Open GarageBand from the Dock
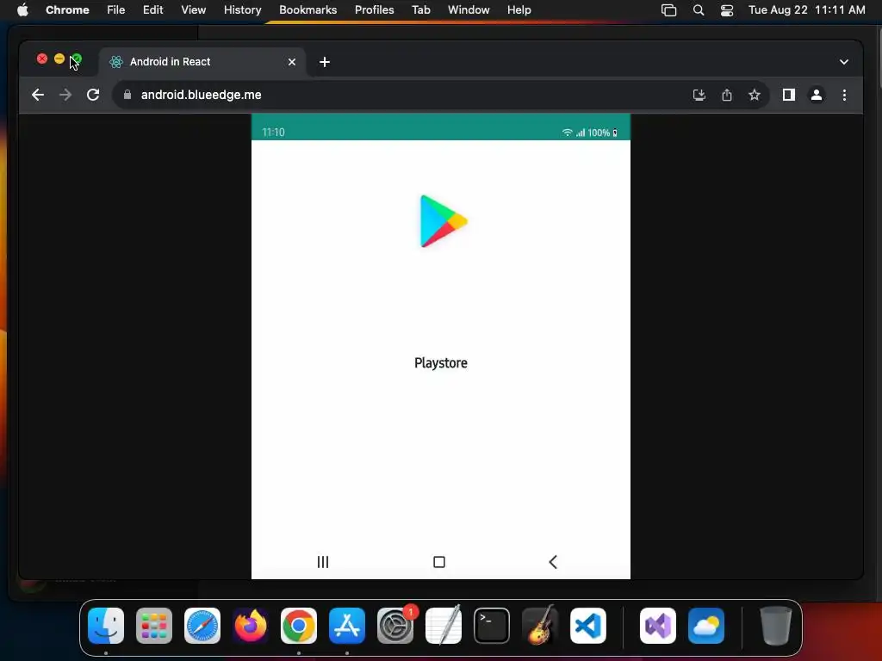Screen dimensions: 882x661 540,626
